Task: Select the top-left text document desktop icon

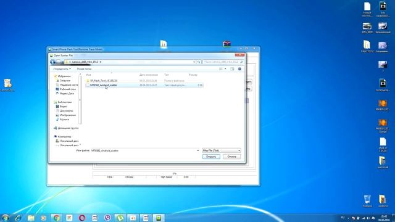Action: point(367,10)
